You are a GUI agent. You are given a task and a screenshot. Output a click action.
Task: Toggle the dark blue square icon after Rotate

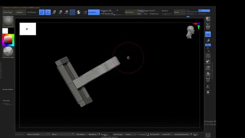72,12
